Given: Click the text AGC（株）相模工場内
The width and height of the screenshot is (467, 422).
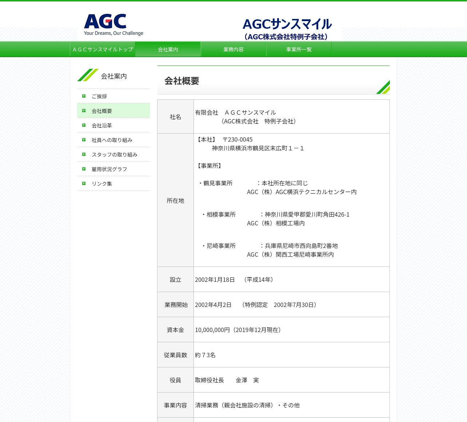Looking at the screenshot, I should pyautogui.click(x=276, y=223).
